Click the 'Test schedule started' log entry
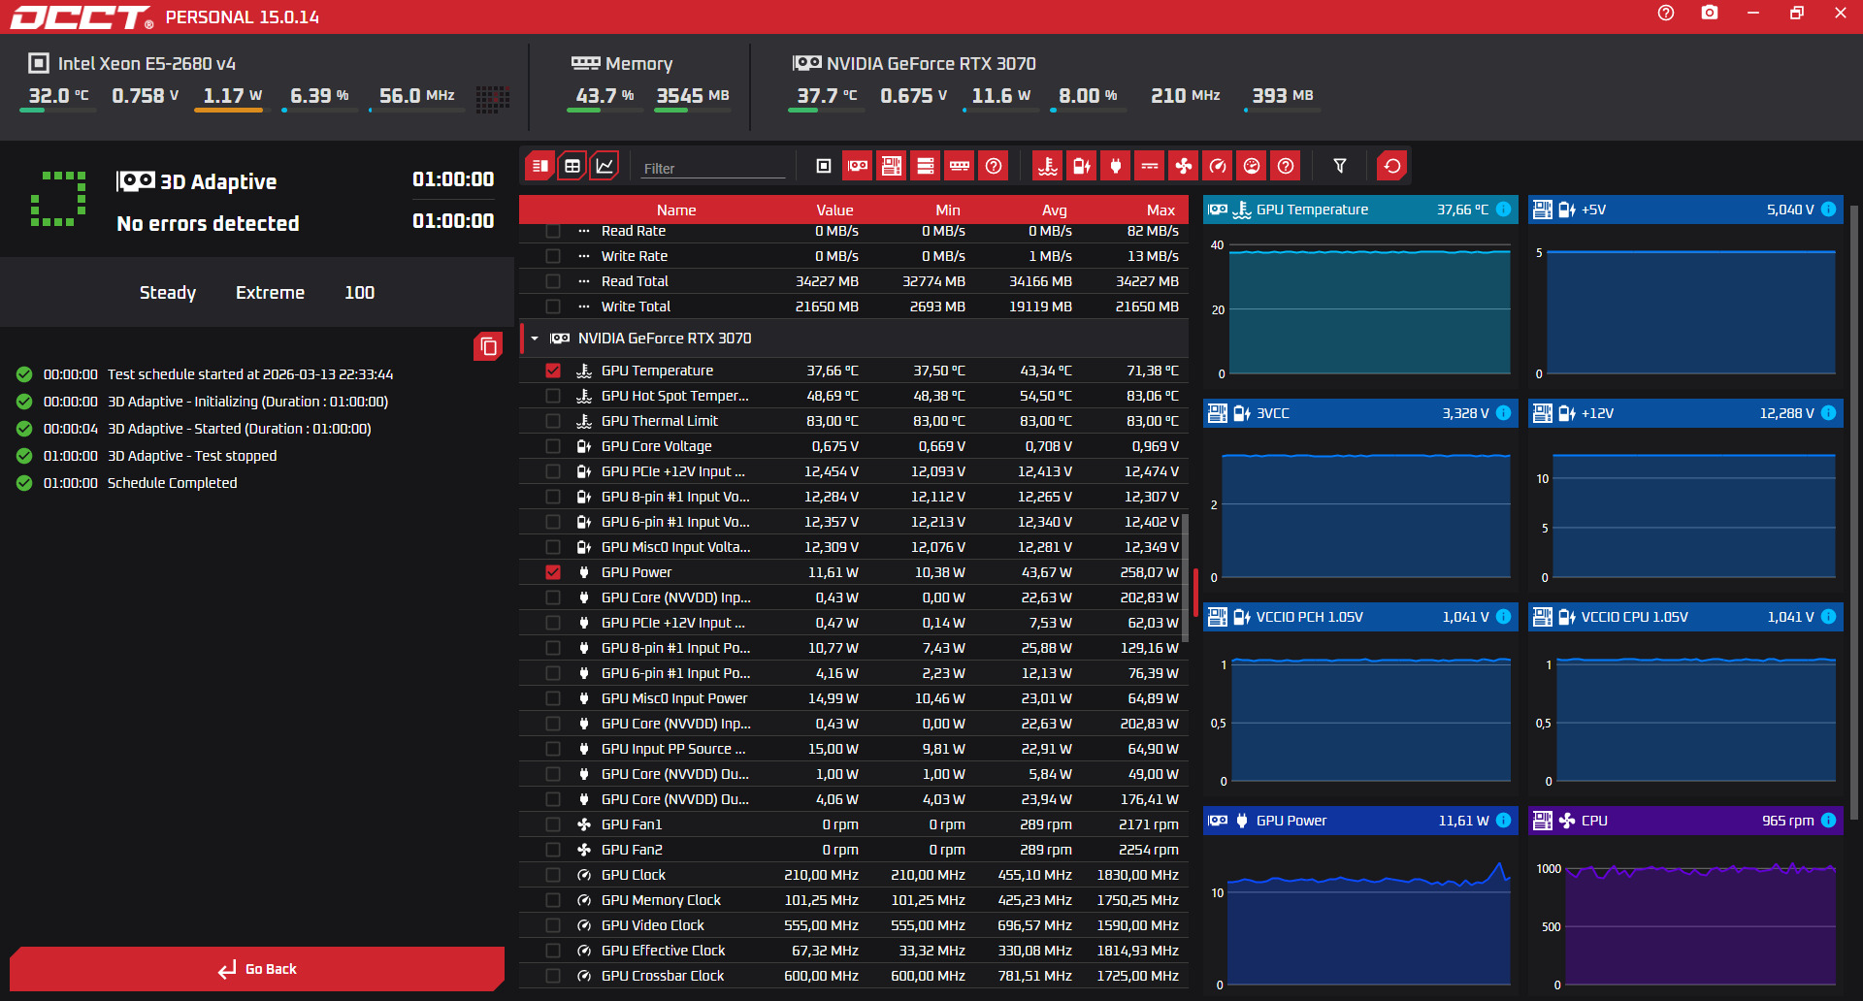Image resolution: width=1863 pixels, height=1001 pixels. 250,374
